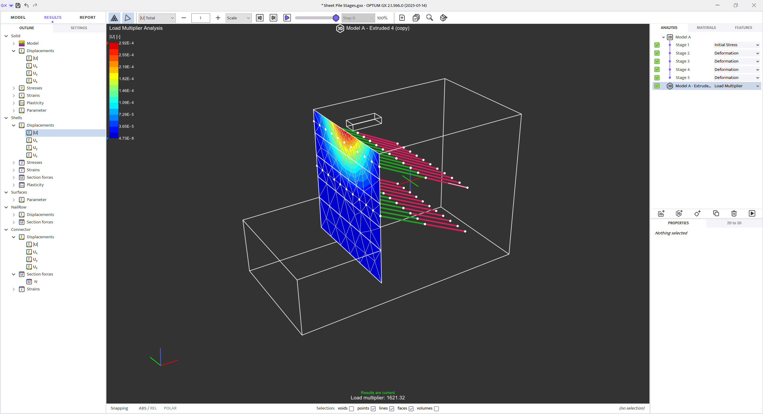Screen dimensions: 763x414
Task: Switch to the MODEL tab
Action: 18,17
